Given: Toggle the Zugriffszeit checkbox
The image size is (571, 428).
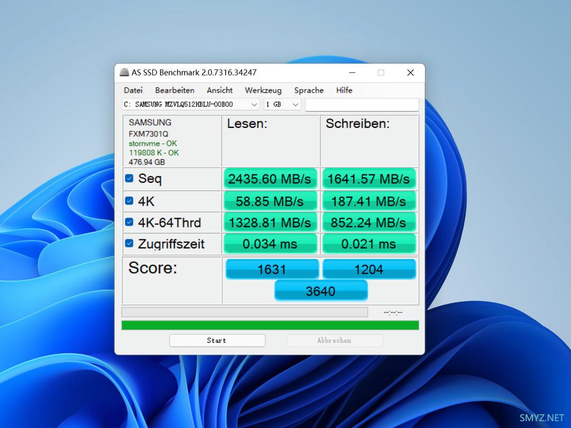Looking at the screenshot, I should coord(129,244).
